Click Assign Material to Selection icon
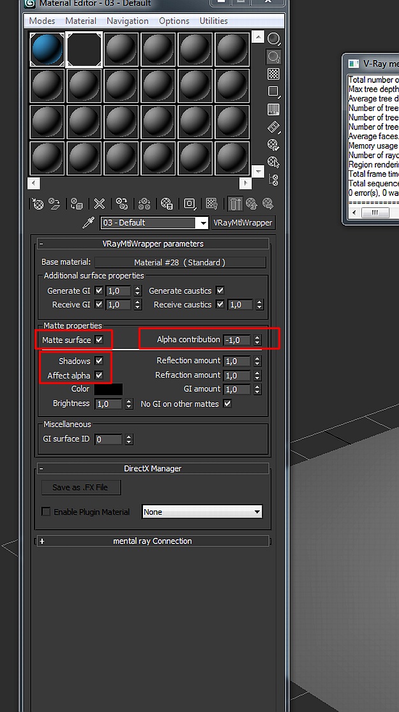Screen dimensions: 399x712 point(77,204)
